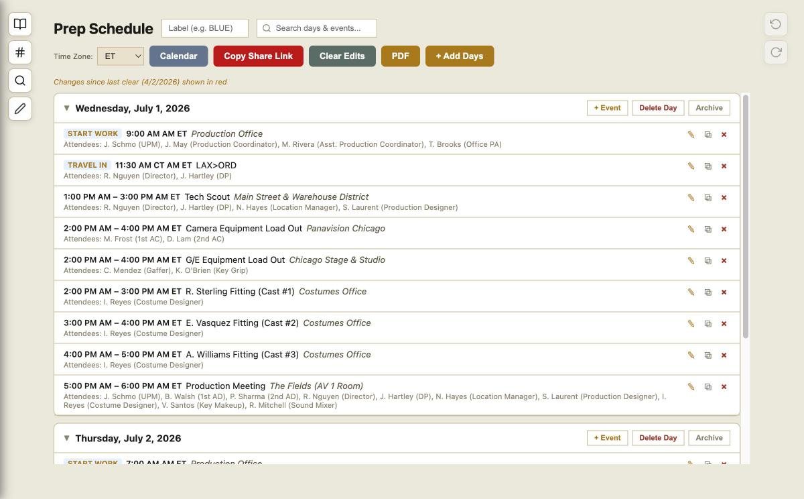Duplicate the R. Sterling Fitting event

708,292
